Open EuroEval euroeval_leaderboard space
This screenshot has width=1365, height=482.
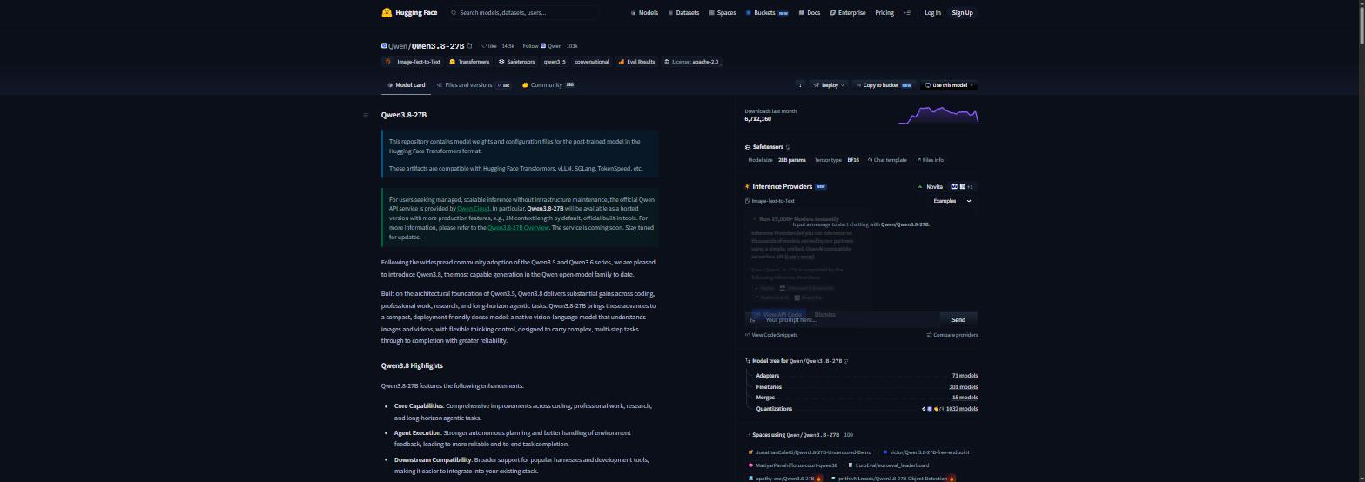pyautogui.click(x=888, y=465)
